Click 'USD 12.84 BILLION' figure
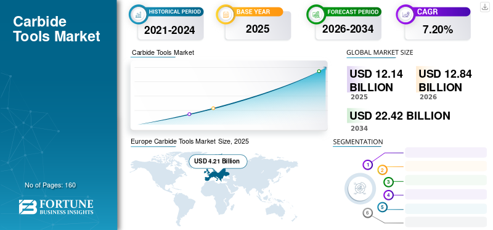Screen dimensions: 493x230 (445, 81)
